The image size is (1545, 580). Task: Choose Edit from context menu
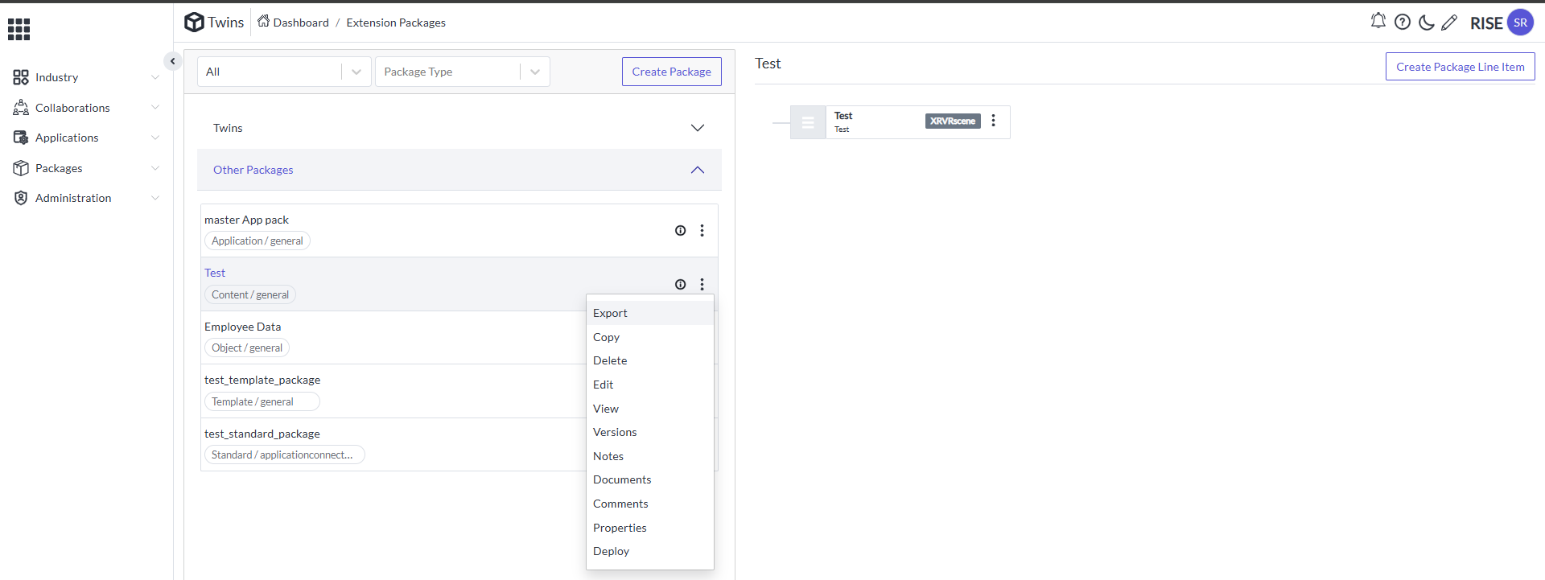pyautogui.click(x=650, y=385)
